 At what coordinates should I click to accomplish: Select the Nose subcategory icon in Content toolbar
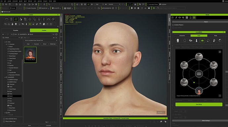click(26, 24)
